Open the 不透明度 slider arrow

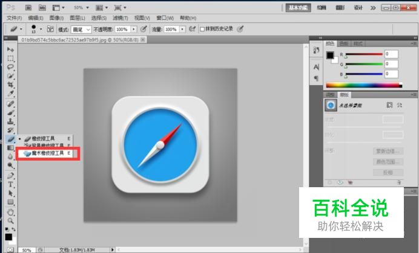(134, 30)
